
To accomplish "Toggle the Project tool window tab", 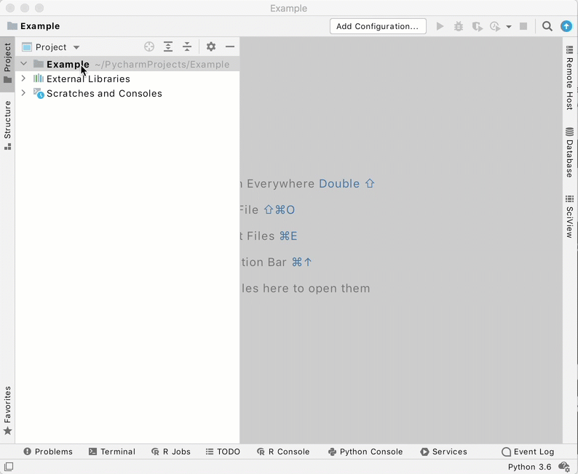I will click(x=7, y=63).
